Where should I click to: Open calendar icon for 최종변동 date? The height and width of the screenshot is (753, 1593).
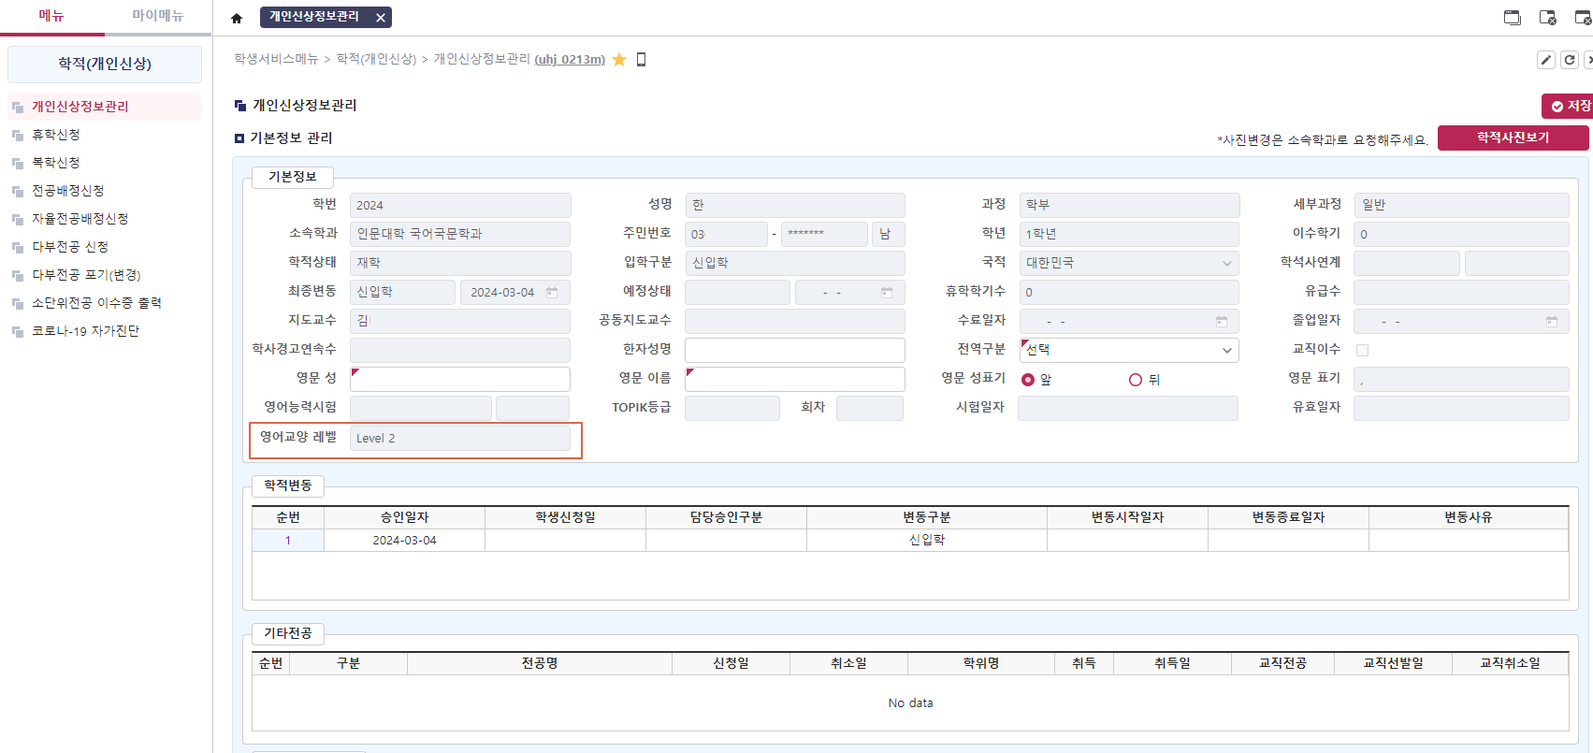click(x=552, y=293)
